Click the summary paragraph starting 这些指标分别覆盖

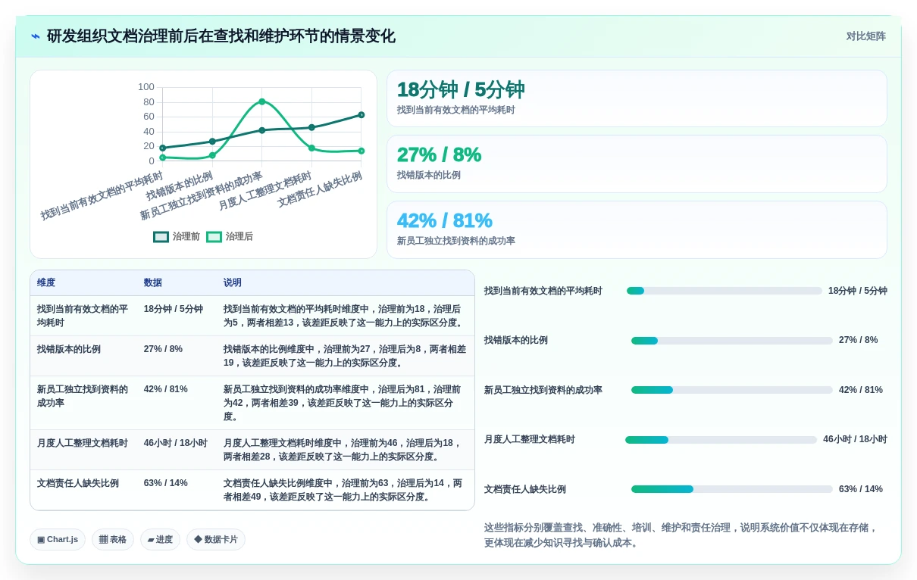(x=681, y=535)
